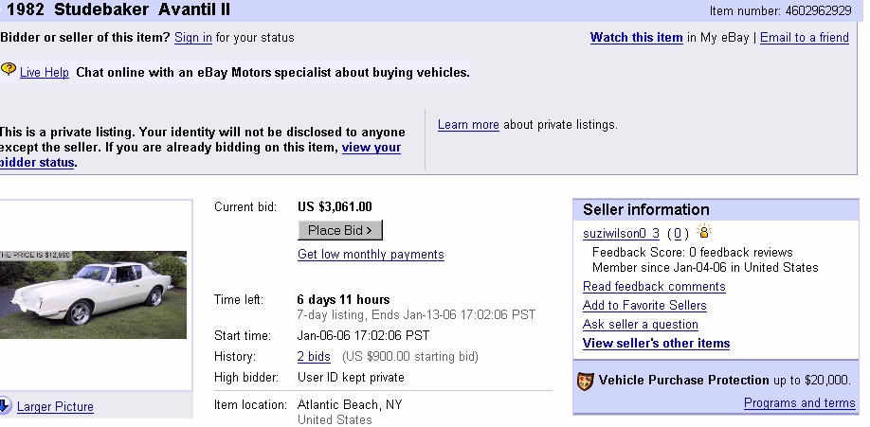Click the white Studebaker car thumbnail
Screen dimensions: 870x427
[93, 294]
